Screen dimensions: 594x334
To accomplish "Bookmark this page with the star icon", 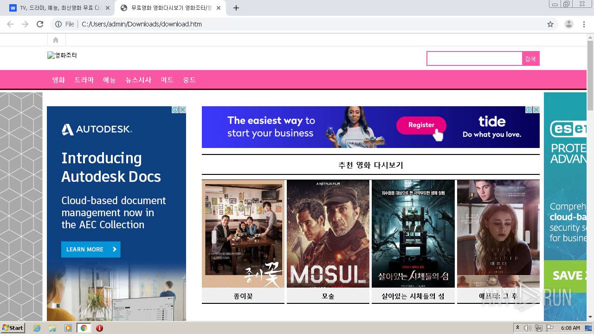I will pyautogui.click(x=550, y=24).
